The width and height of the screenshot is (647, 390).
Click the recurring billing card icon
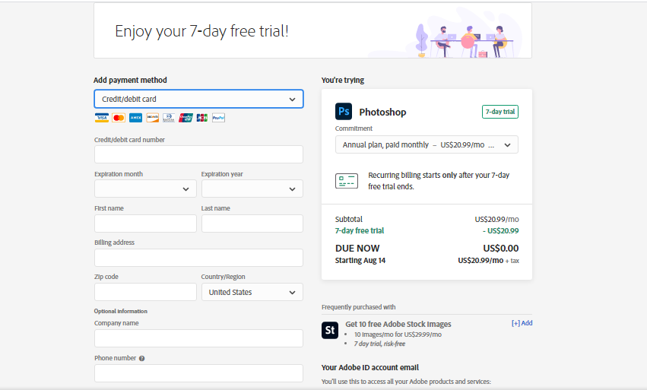point(347,181)
